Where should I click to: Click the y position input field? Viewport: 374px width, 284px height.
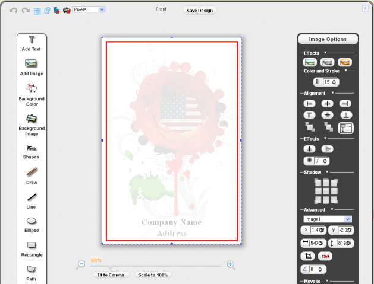pos(345,230)
